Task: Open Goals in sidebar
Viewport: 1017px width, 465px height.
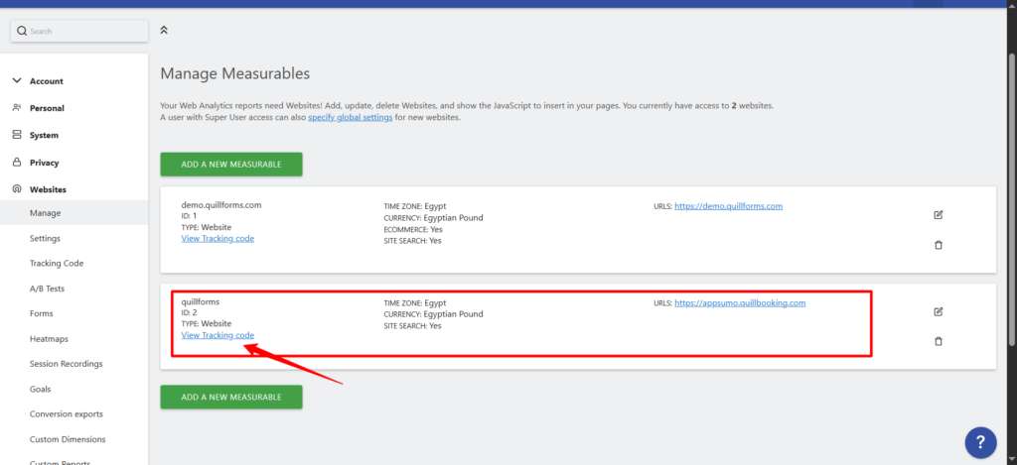Action: pos(40,390)
